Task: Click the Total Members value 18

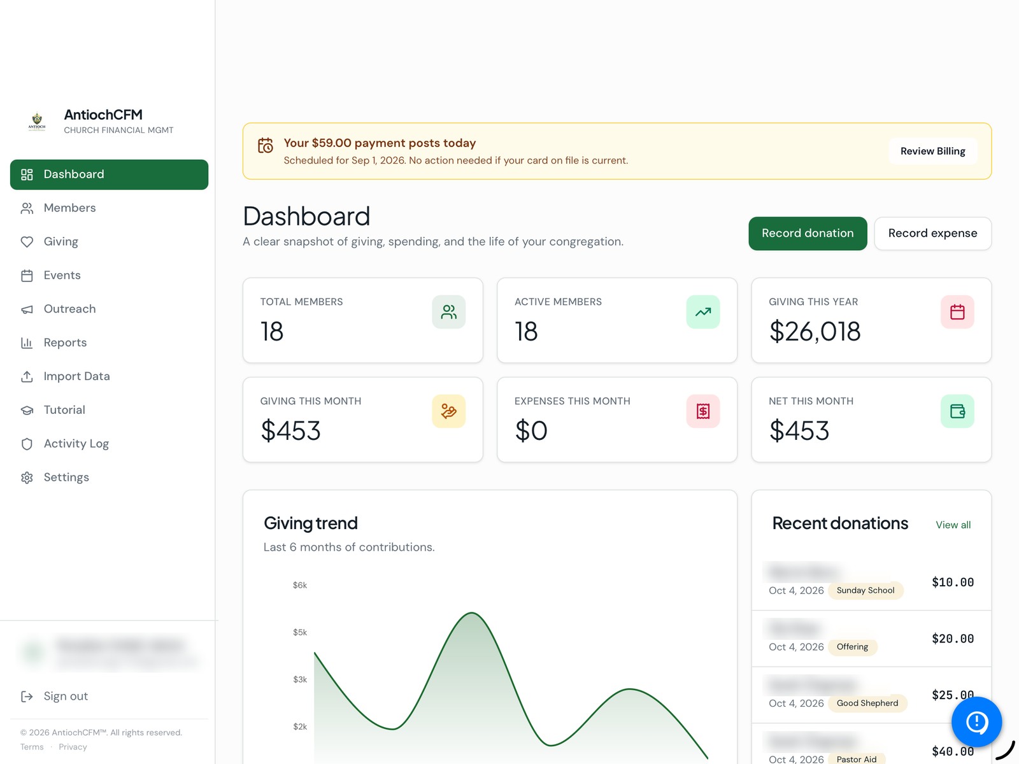Action: pos(272,332)
